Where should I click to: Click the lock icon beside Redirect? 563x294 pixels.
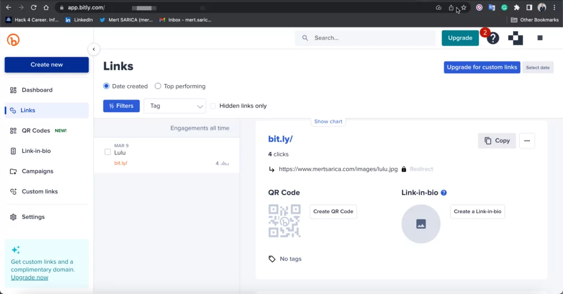(x=404, y=169)
